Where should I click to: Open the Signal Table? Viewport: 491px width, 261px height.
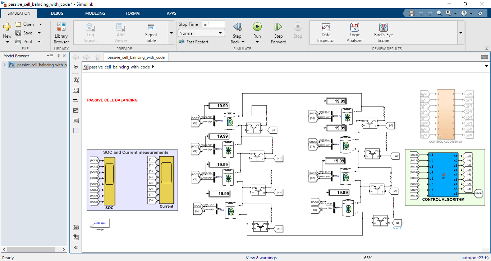[151, 32]
